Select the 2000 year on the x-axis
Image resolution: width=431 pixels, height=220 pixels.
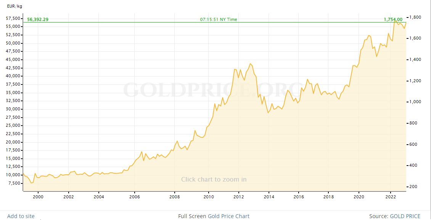(x=38, y=197)
